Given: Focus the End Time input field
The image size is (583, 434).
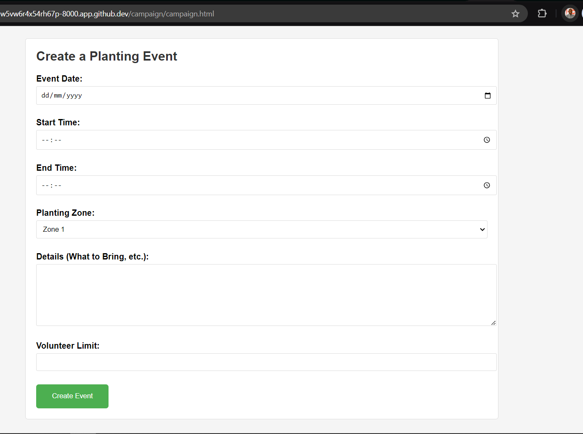Looking at the screenshot, I should (x=252, y=185).
